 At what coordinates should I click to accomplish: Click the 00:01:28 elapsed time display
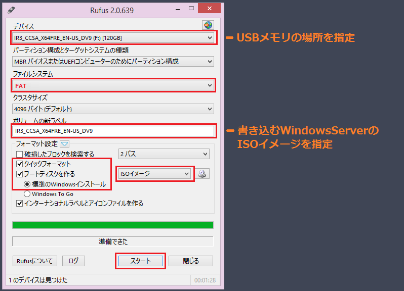tap(205, 280)
